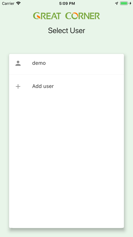
Task: Tap the battery indicator in status bar
Action: click(x=124, y=3)
